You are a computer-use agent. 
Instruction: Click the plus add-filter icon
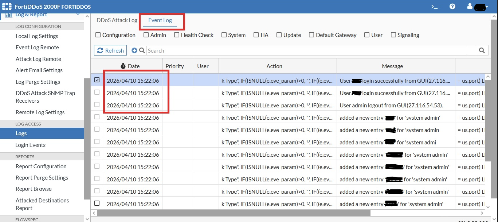coord(134,50)
